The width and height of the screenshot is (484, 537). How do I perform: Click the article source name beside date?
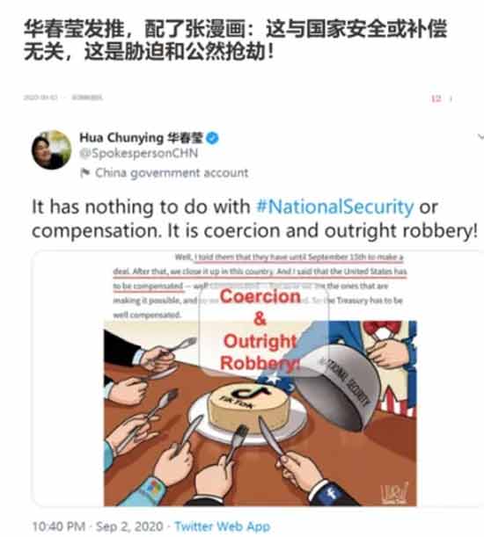[x=87, y=98]
